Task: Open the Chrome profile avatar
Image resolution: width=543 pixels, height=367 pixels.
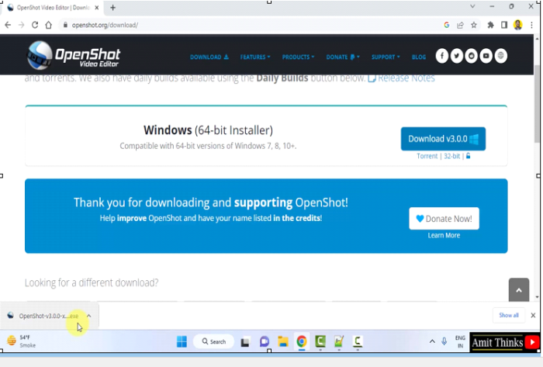Action: tap(518, 25)
